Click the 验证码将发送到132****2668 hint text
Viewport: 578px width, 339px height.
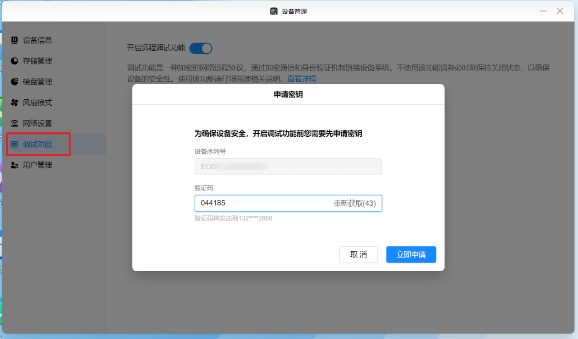[234, 218]
